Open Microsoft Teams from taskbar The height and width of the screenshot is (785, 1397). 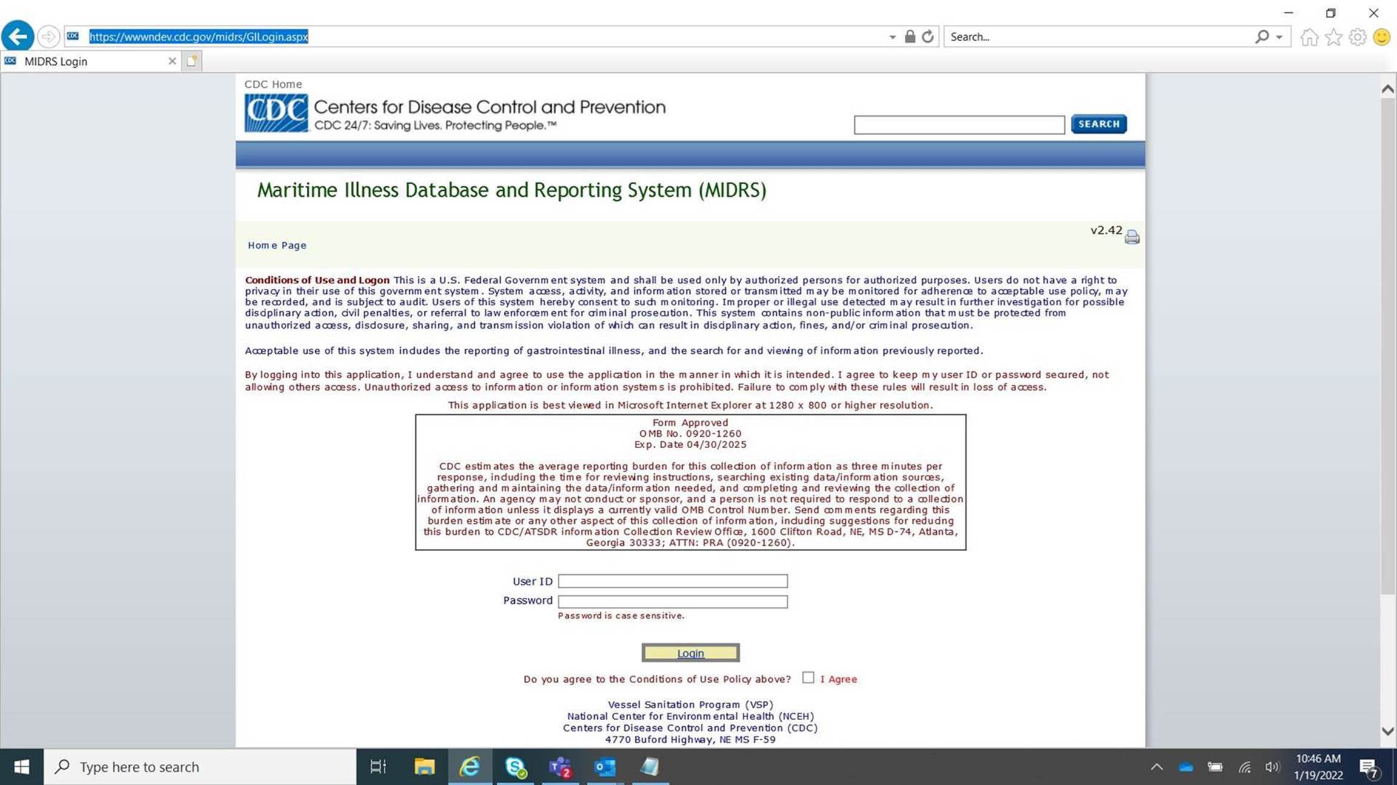[x=560, y=767]
